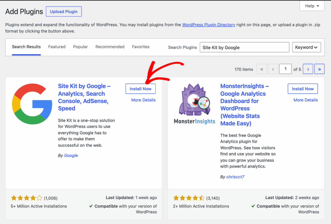This screenshot has width=331, height=224.
Task: Open More Details for MonsterInsights
Action: (306, 100)
